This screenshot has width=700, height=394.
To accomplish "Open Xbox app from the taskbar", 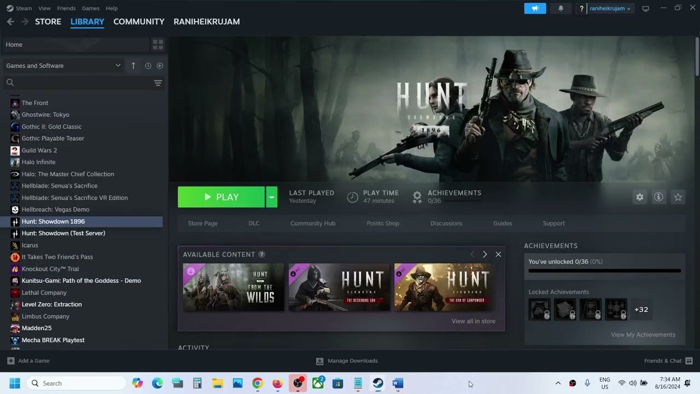I will point(318,383).
